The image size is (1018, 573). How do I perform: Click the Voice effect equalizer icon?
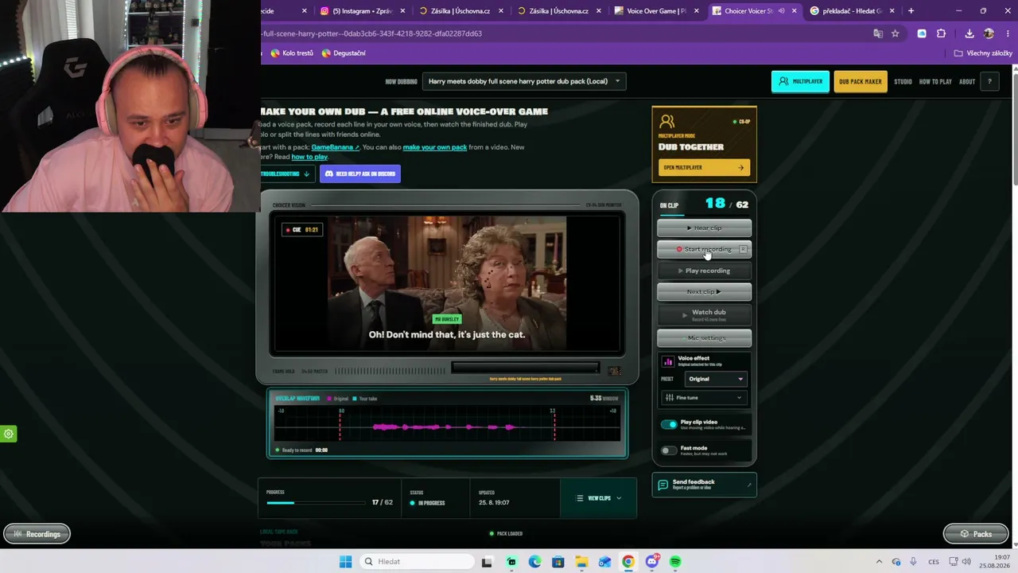(x=668, y=361)
